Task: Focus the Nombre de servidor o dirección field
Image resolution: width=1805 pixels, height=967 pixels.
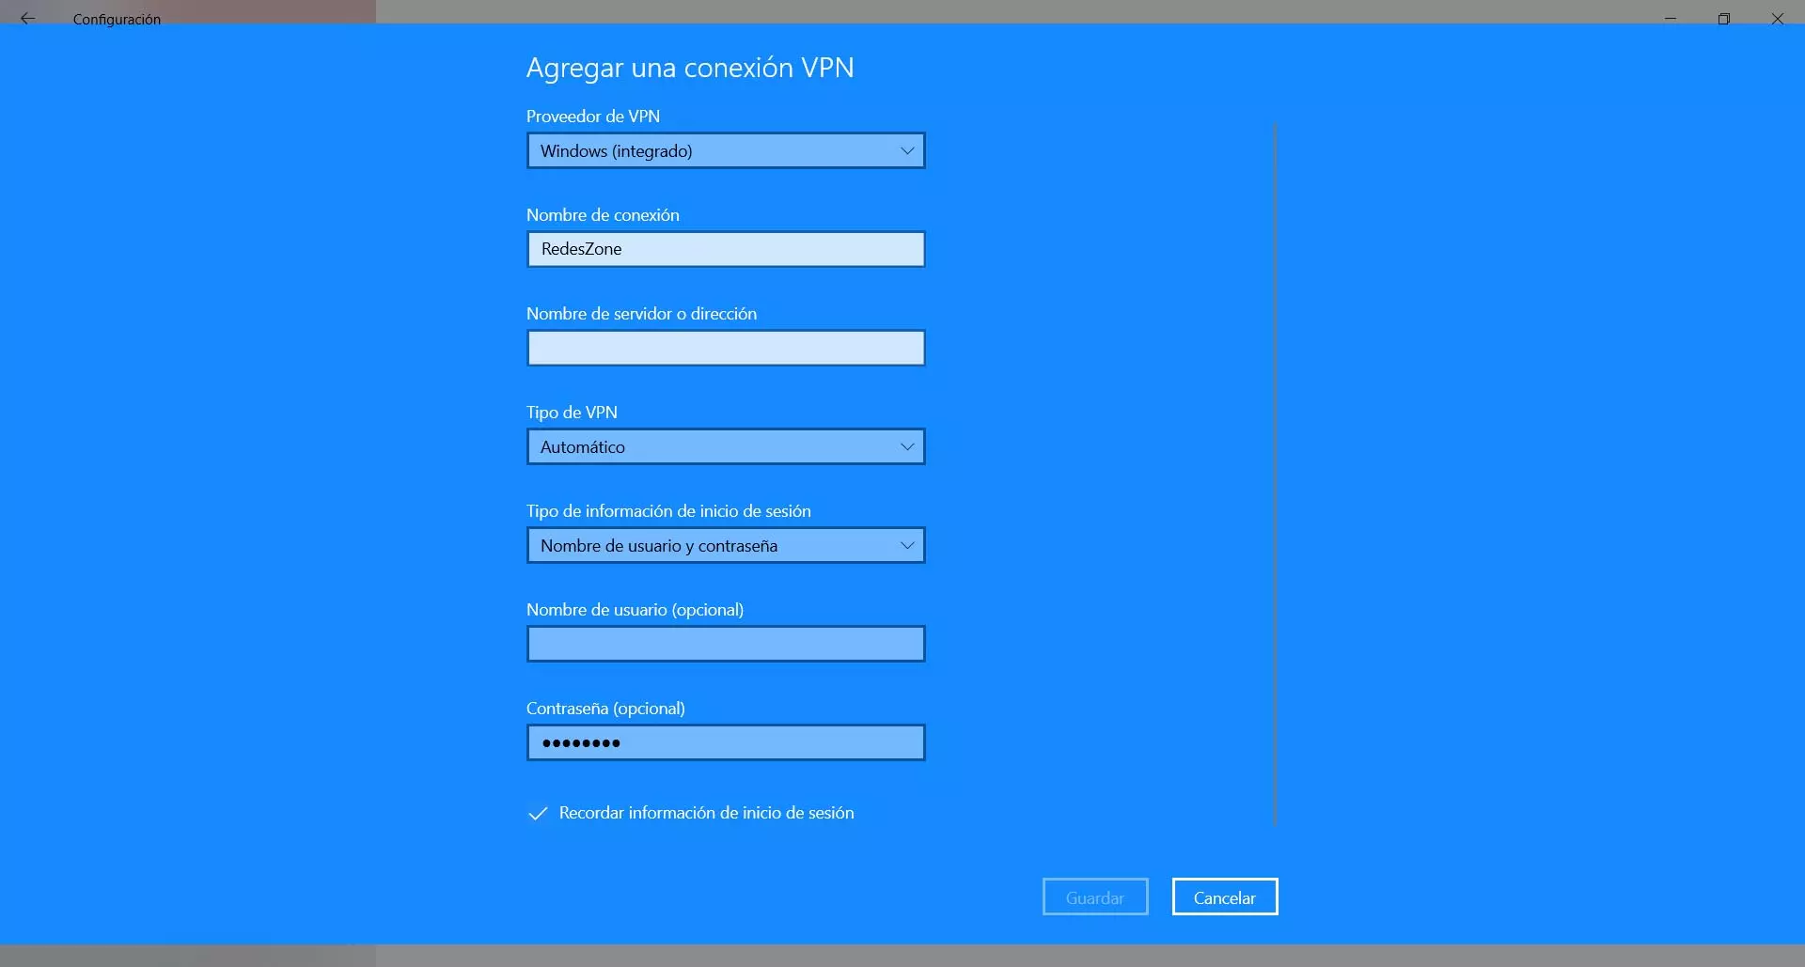Action: click(726, 348)
